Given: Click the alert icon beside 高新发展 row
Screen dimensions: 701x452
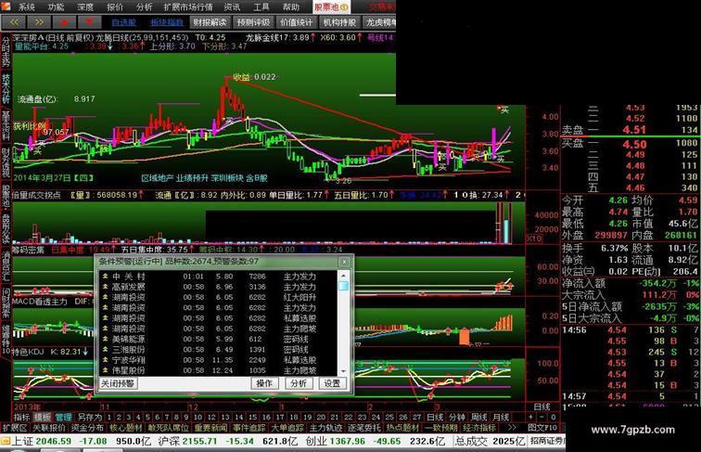Looking at the screenshot, I should pos(105,287).
